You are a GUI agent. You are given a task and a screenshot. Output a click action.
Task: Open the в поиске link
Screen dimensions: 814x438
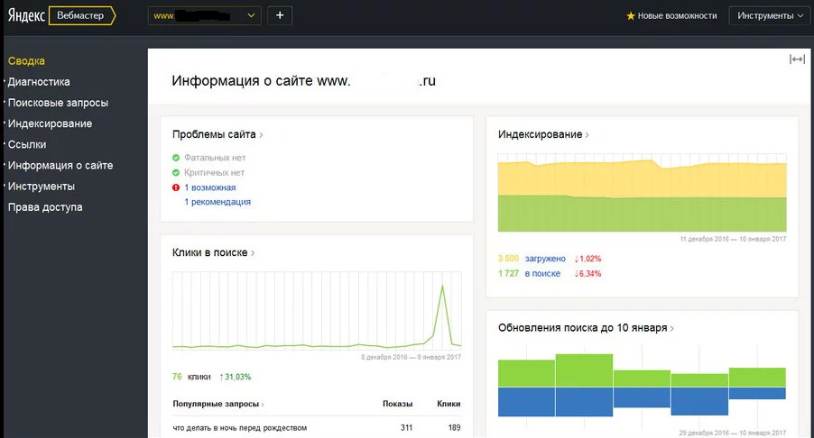(x=542, y=274)
